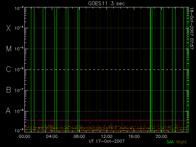Click the vertical '18-Oct-2007 07:57' timestamp
This screenshot has width=196, height=147.
[192, 28]
